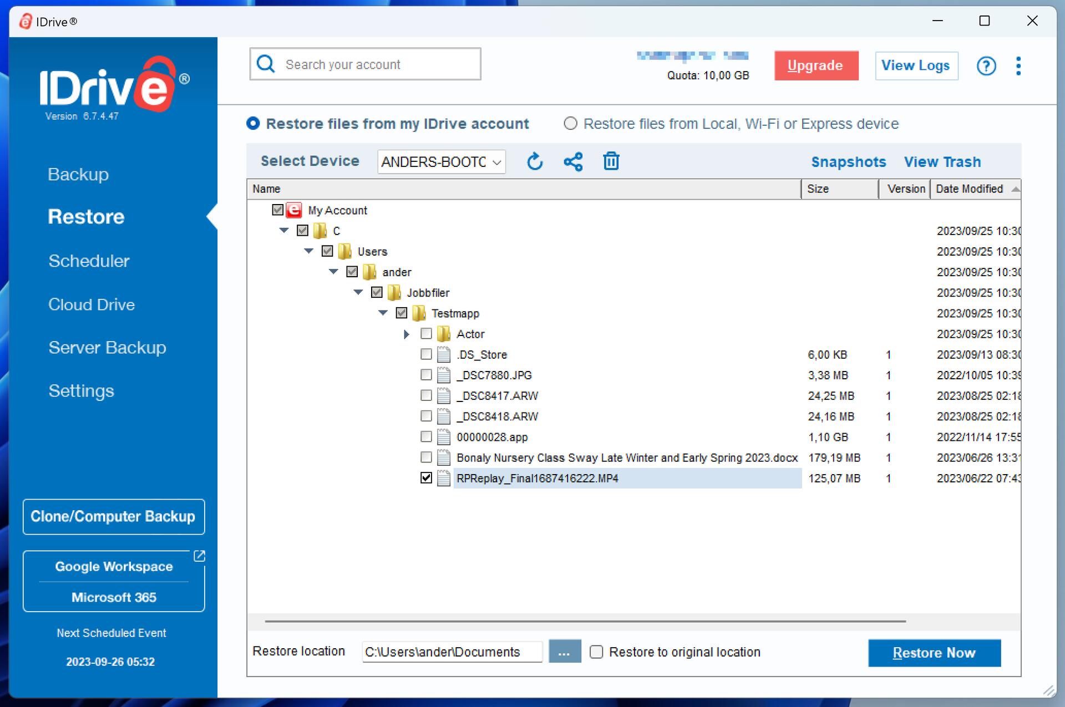
Task: Click the trash delete icon in the toolbar
Action: tap(611, 161)
